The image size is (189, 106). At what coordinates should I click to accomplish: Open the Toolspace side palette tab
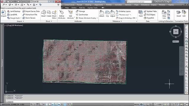tap(2, 63)
